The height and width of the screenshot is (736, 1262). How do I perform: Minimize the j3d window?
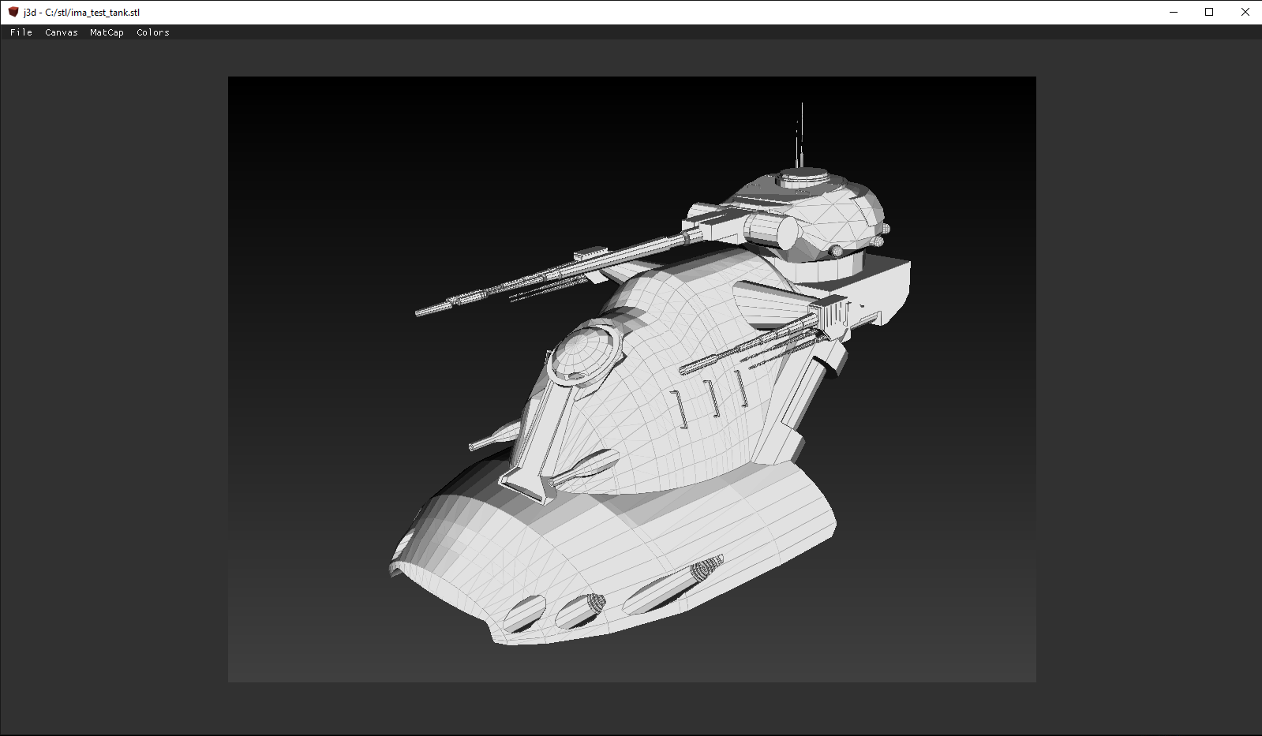1174,12
